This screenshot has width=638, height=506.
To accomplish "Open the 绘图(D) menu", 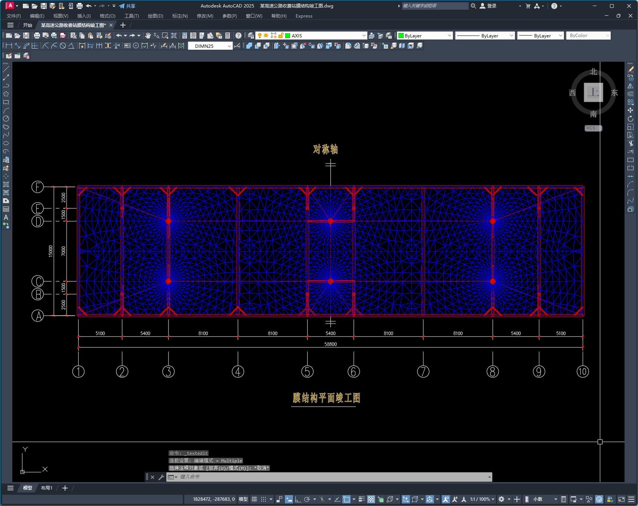I will tap(155, 16).
